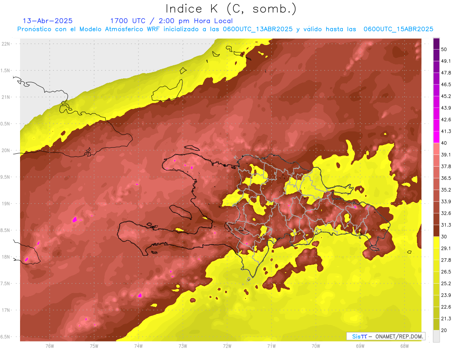
Task: Click the colorbar value "36.5"
Action: coord(446,178)
